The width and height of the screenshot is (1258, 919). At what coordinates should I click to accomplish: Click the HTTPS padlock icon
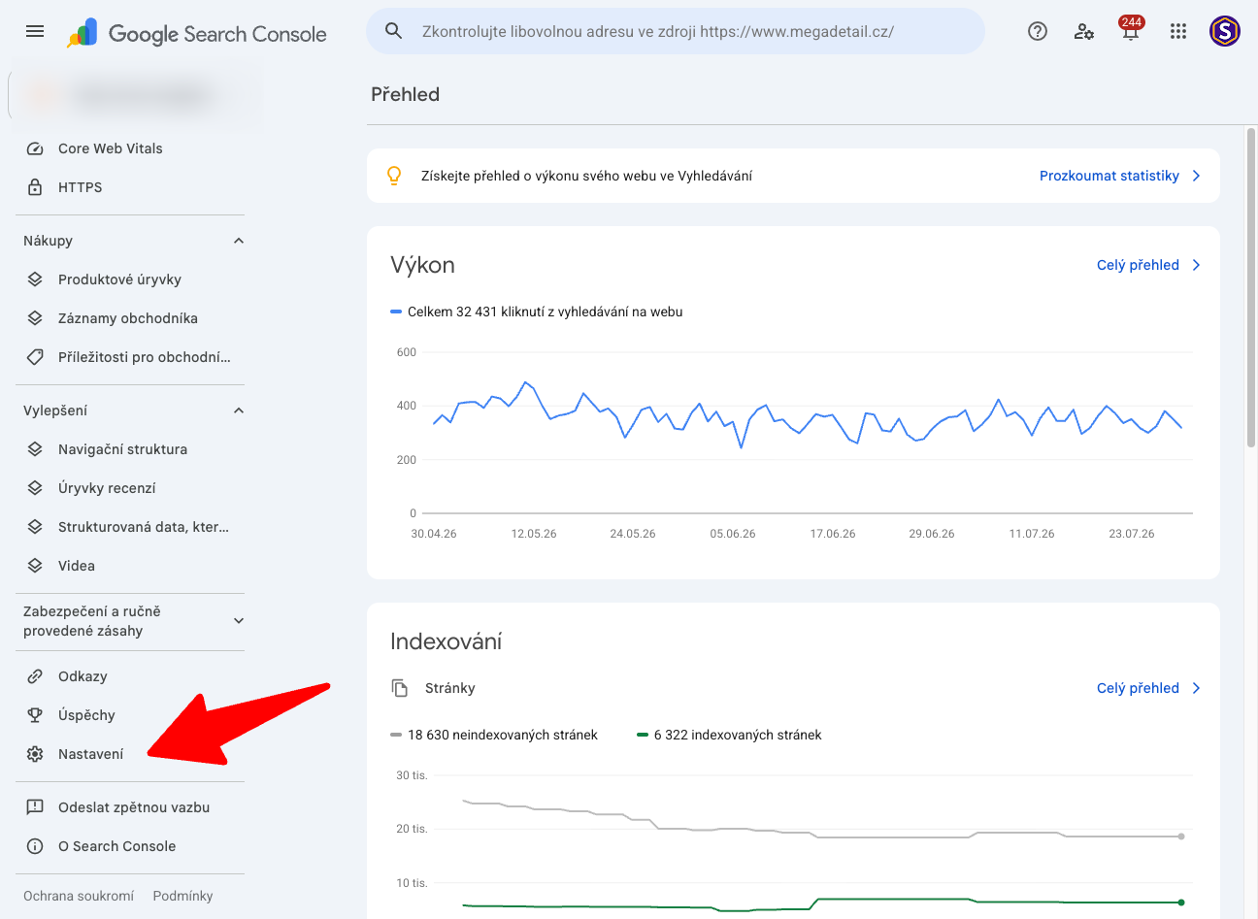pyautogui.click(x=35, y=187)
